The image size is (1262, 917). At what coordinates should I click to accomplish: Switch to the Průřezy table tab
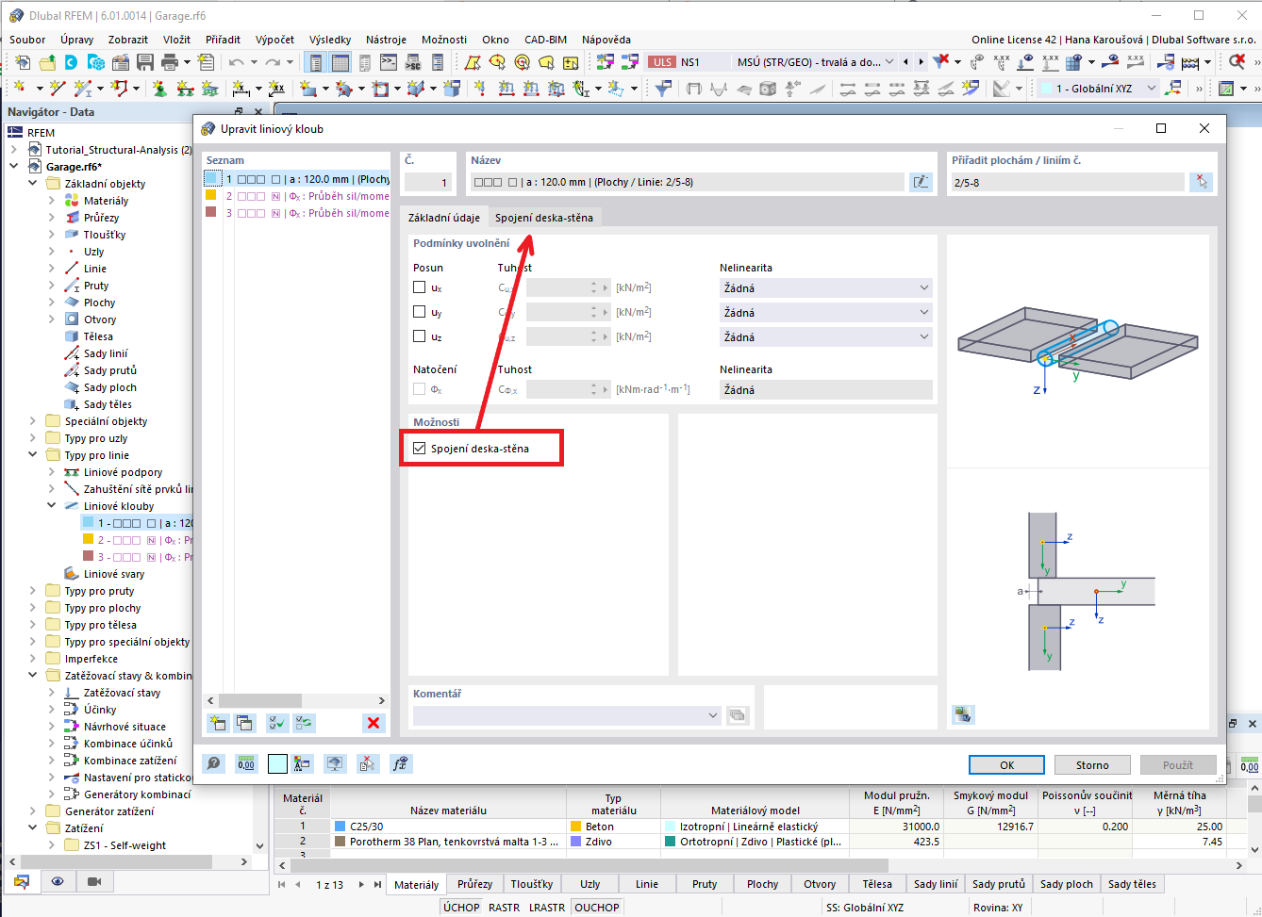tap(474, 884)
